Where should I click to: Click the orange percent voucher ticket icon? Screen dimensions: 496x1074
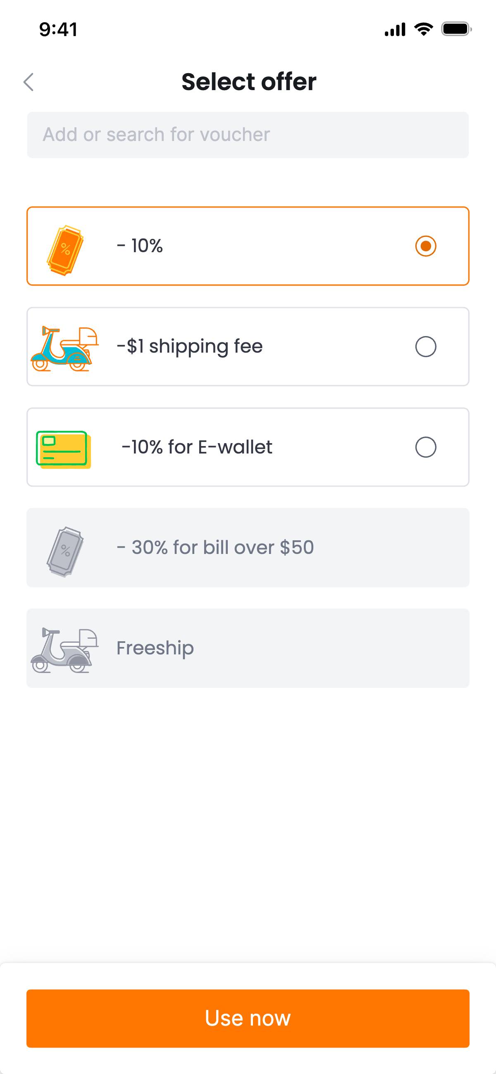pyautogui.click(x=65, y=250)
